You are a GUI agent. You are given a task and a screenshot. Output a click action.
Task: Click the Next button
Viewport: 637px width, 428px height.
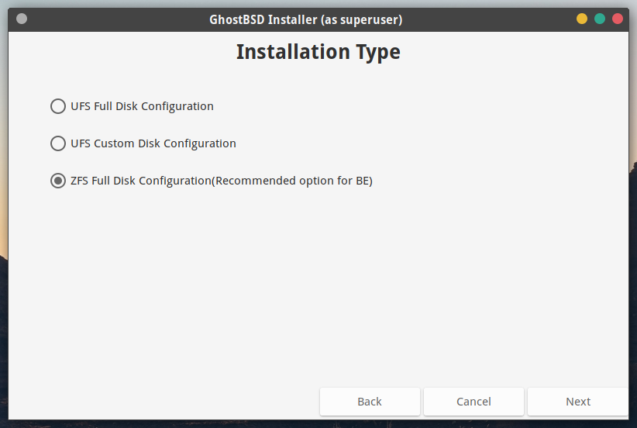pyautogui.click(x=577, y=402)
